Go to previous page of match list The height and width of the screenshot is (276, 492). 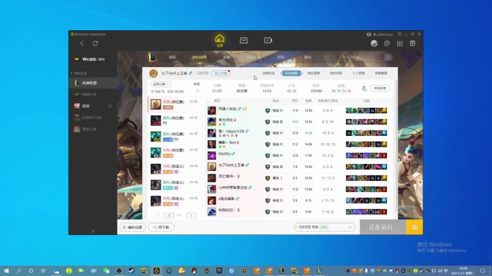pos(159,215)
